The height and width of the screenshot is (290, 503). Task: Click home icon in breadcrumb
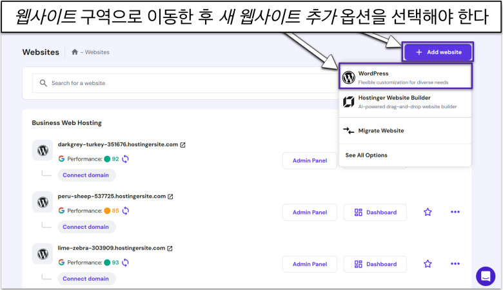click(75, 52)
